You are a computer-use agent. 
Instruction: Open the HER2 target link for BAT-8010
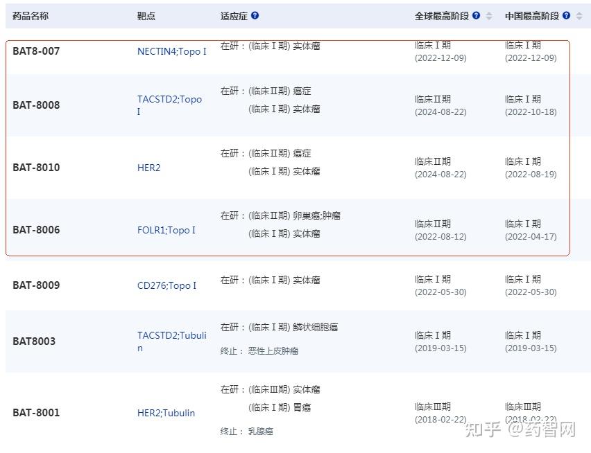coord(148,168)
